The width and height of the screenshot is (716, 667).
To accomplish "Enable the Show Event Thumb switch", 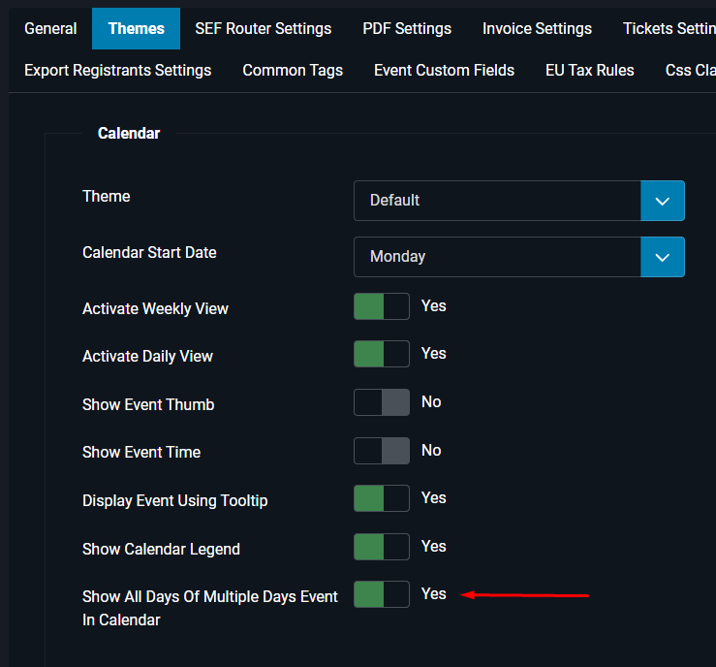I will [x=382, y=402].
